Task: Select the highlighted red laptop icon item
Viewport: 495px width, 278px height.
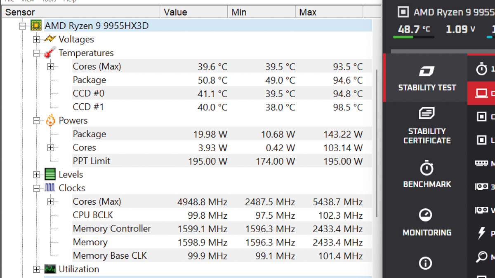Action: click(x=481, y=93)
